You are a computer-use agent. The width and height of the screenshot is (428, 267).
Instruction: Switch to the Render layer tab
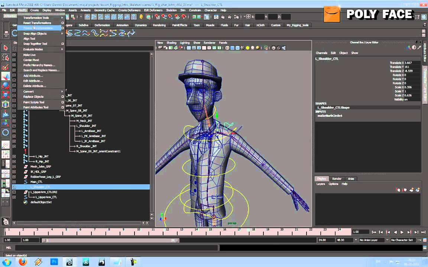(x=337, y=179)
